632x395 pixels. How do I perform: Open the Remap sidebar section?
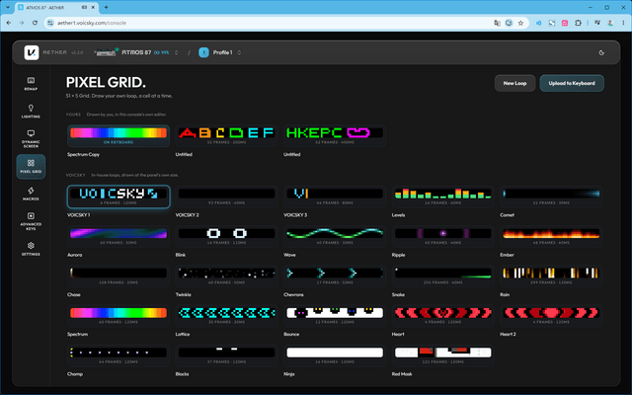coord(31,83)
